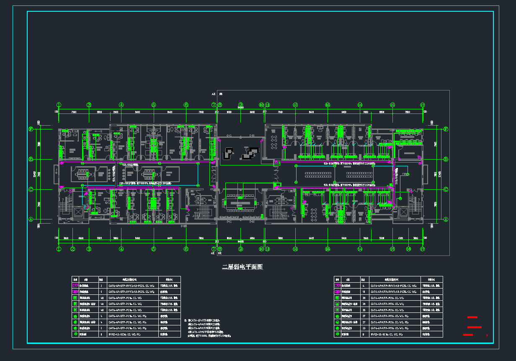Click the drawing title 二层弱电平面图
516x361 pixels.
pos(242,267)
